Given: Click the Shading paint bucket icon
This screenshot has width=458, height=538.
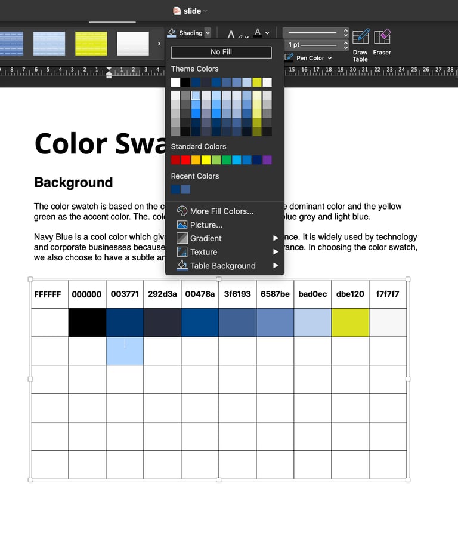Looking at the screenshot, I should [172, 33].
